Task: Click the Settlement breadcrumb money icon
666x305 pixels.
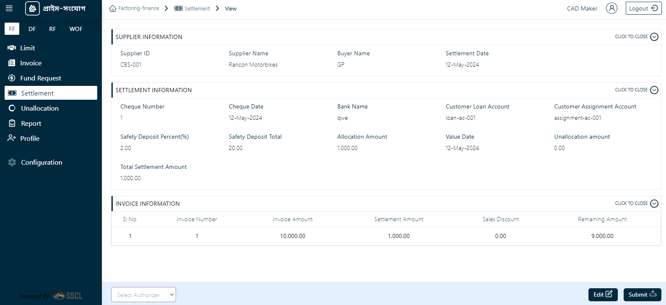Action: 179,8
